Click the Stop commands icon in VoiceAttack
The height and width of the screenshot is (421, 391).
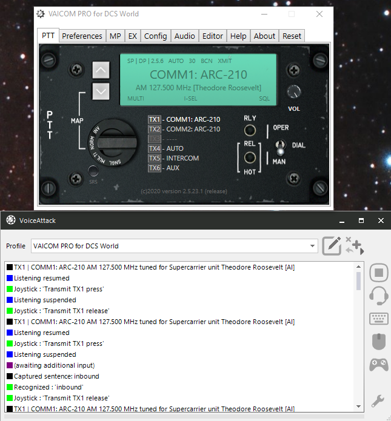click(x=379, y=273)
